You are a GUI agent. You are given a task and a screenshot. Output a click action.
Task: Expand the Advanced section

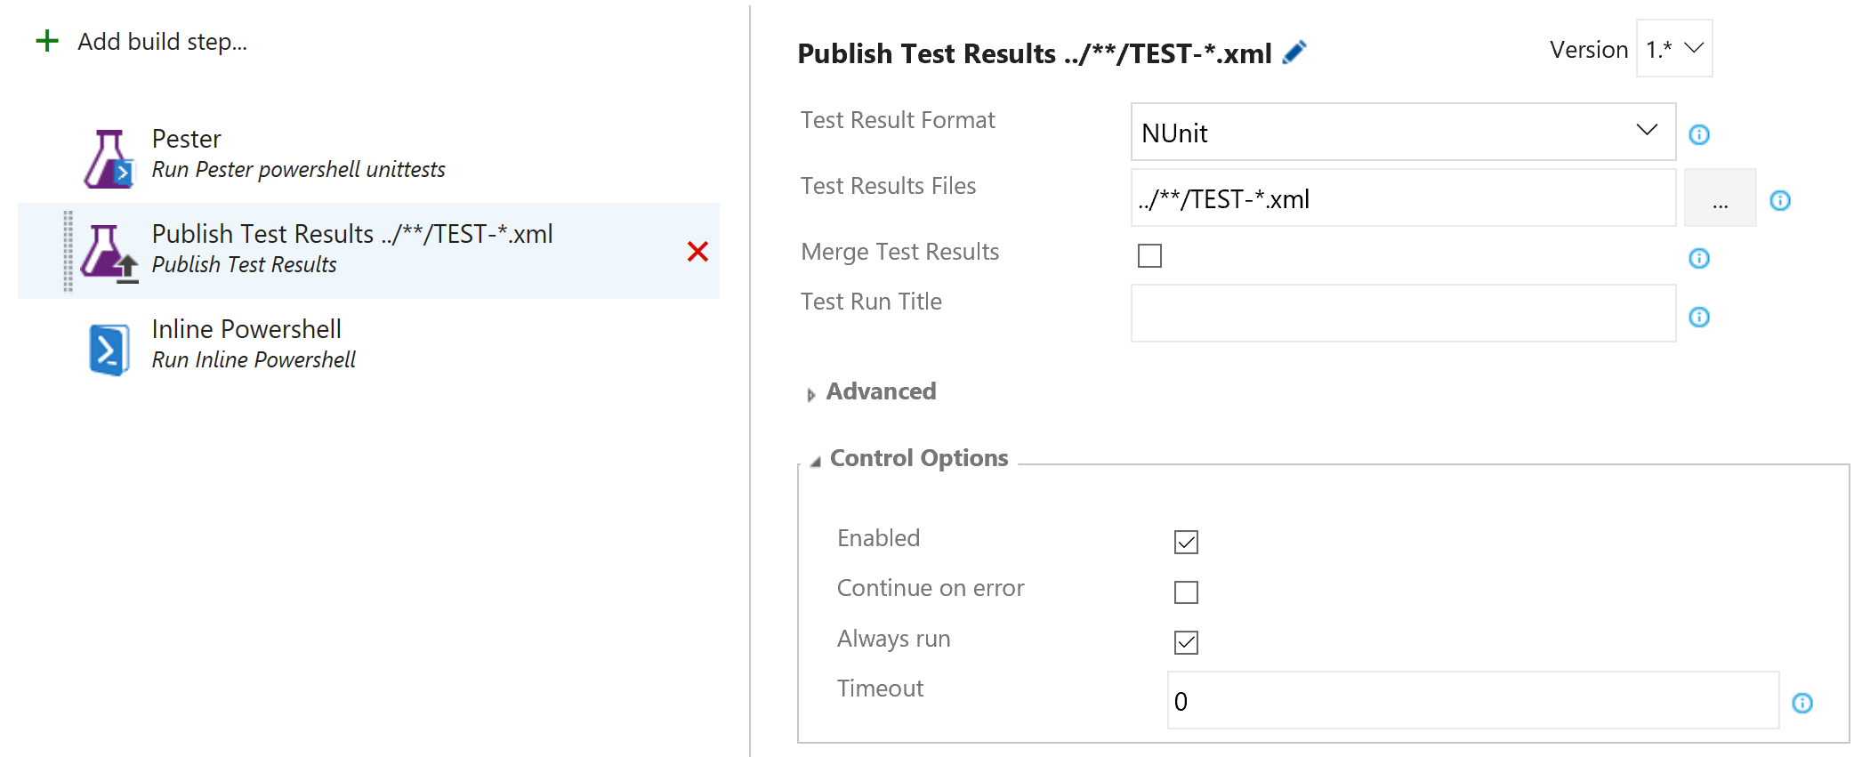(880, 392)
